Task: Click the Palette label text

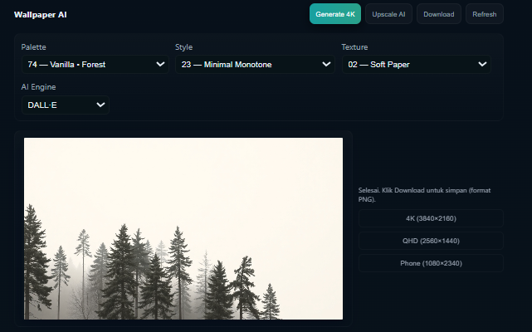Action: point(33,47)
